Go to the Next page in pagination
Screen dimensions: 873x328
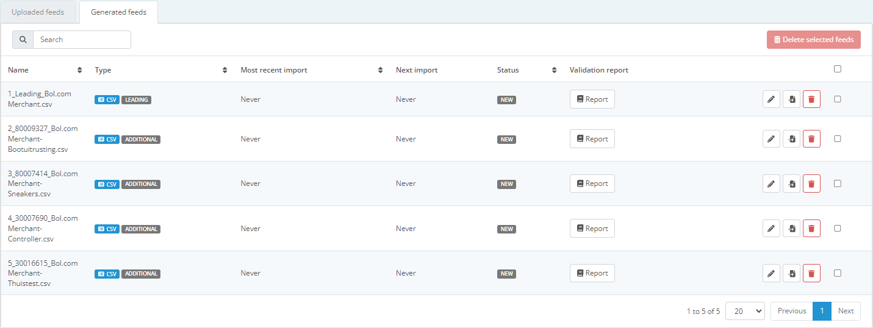pos(846,311)
